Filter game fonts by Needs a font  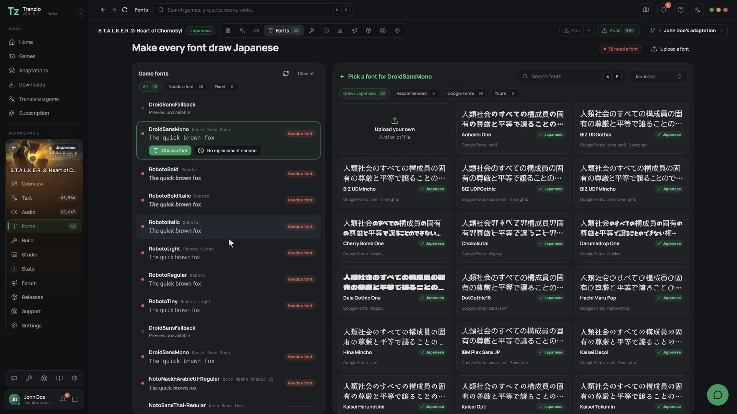coord(186,87)
